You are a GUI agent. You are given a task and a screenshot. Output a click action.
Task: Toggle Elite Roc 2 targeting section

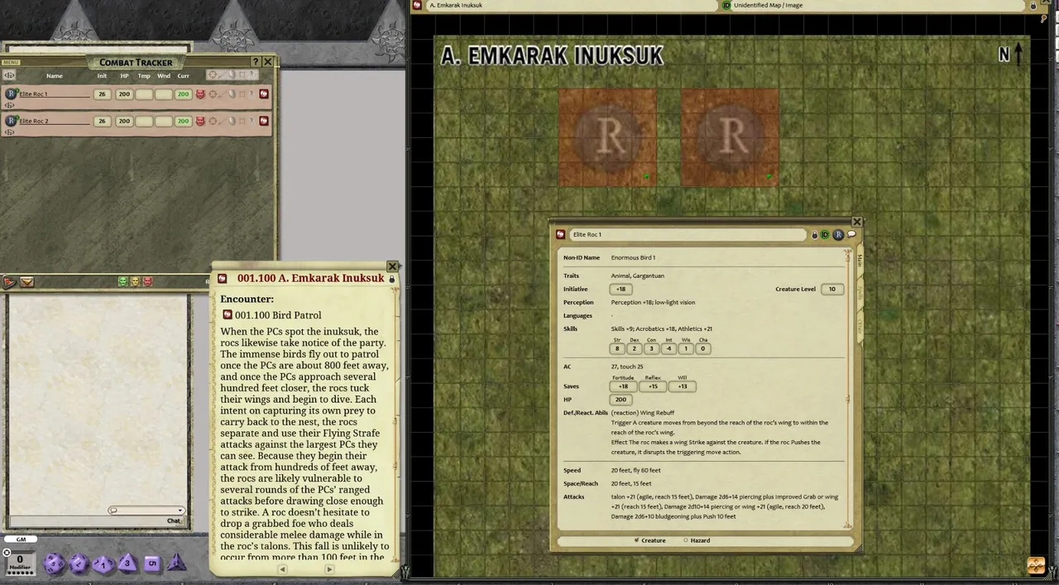(213, 121)
